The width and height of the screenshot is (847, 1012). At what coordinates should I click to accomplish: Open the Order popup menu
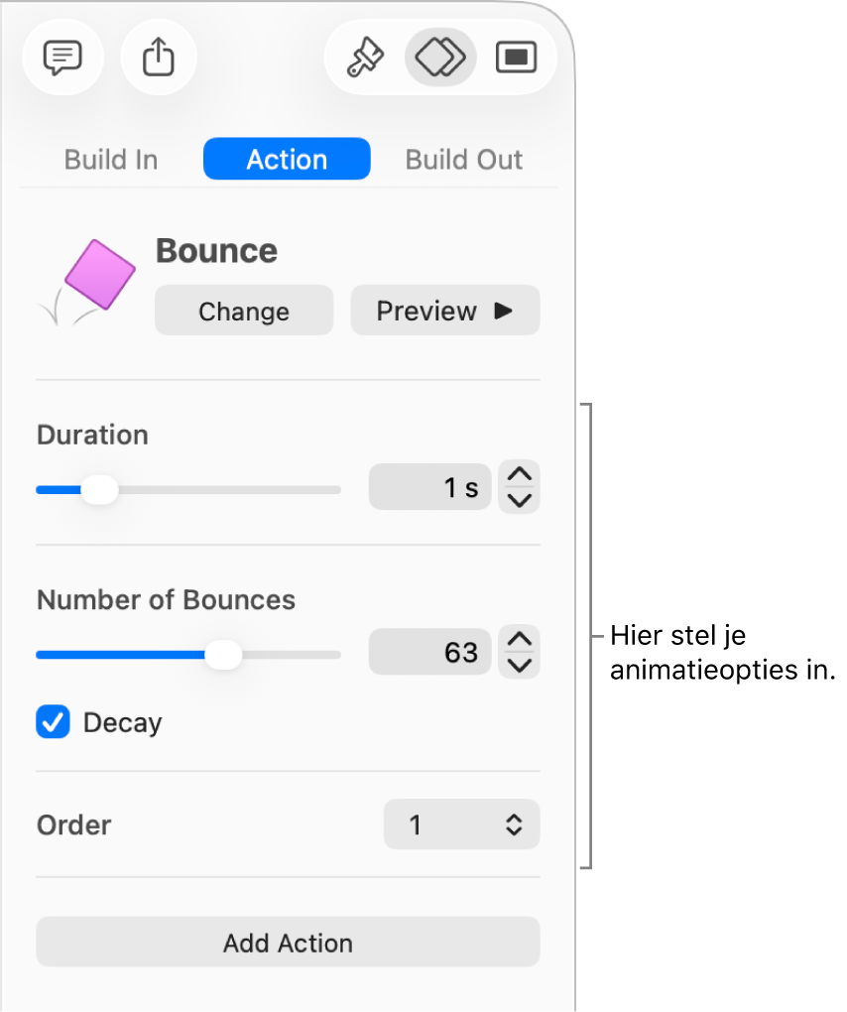click(461, 824)
